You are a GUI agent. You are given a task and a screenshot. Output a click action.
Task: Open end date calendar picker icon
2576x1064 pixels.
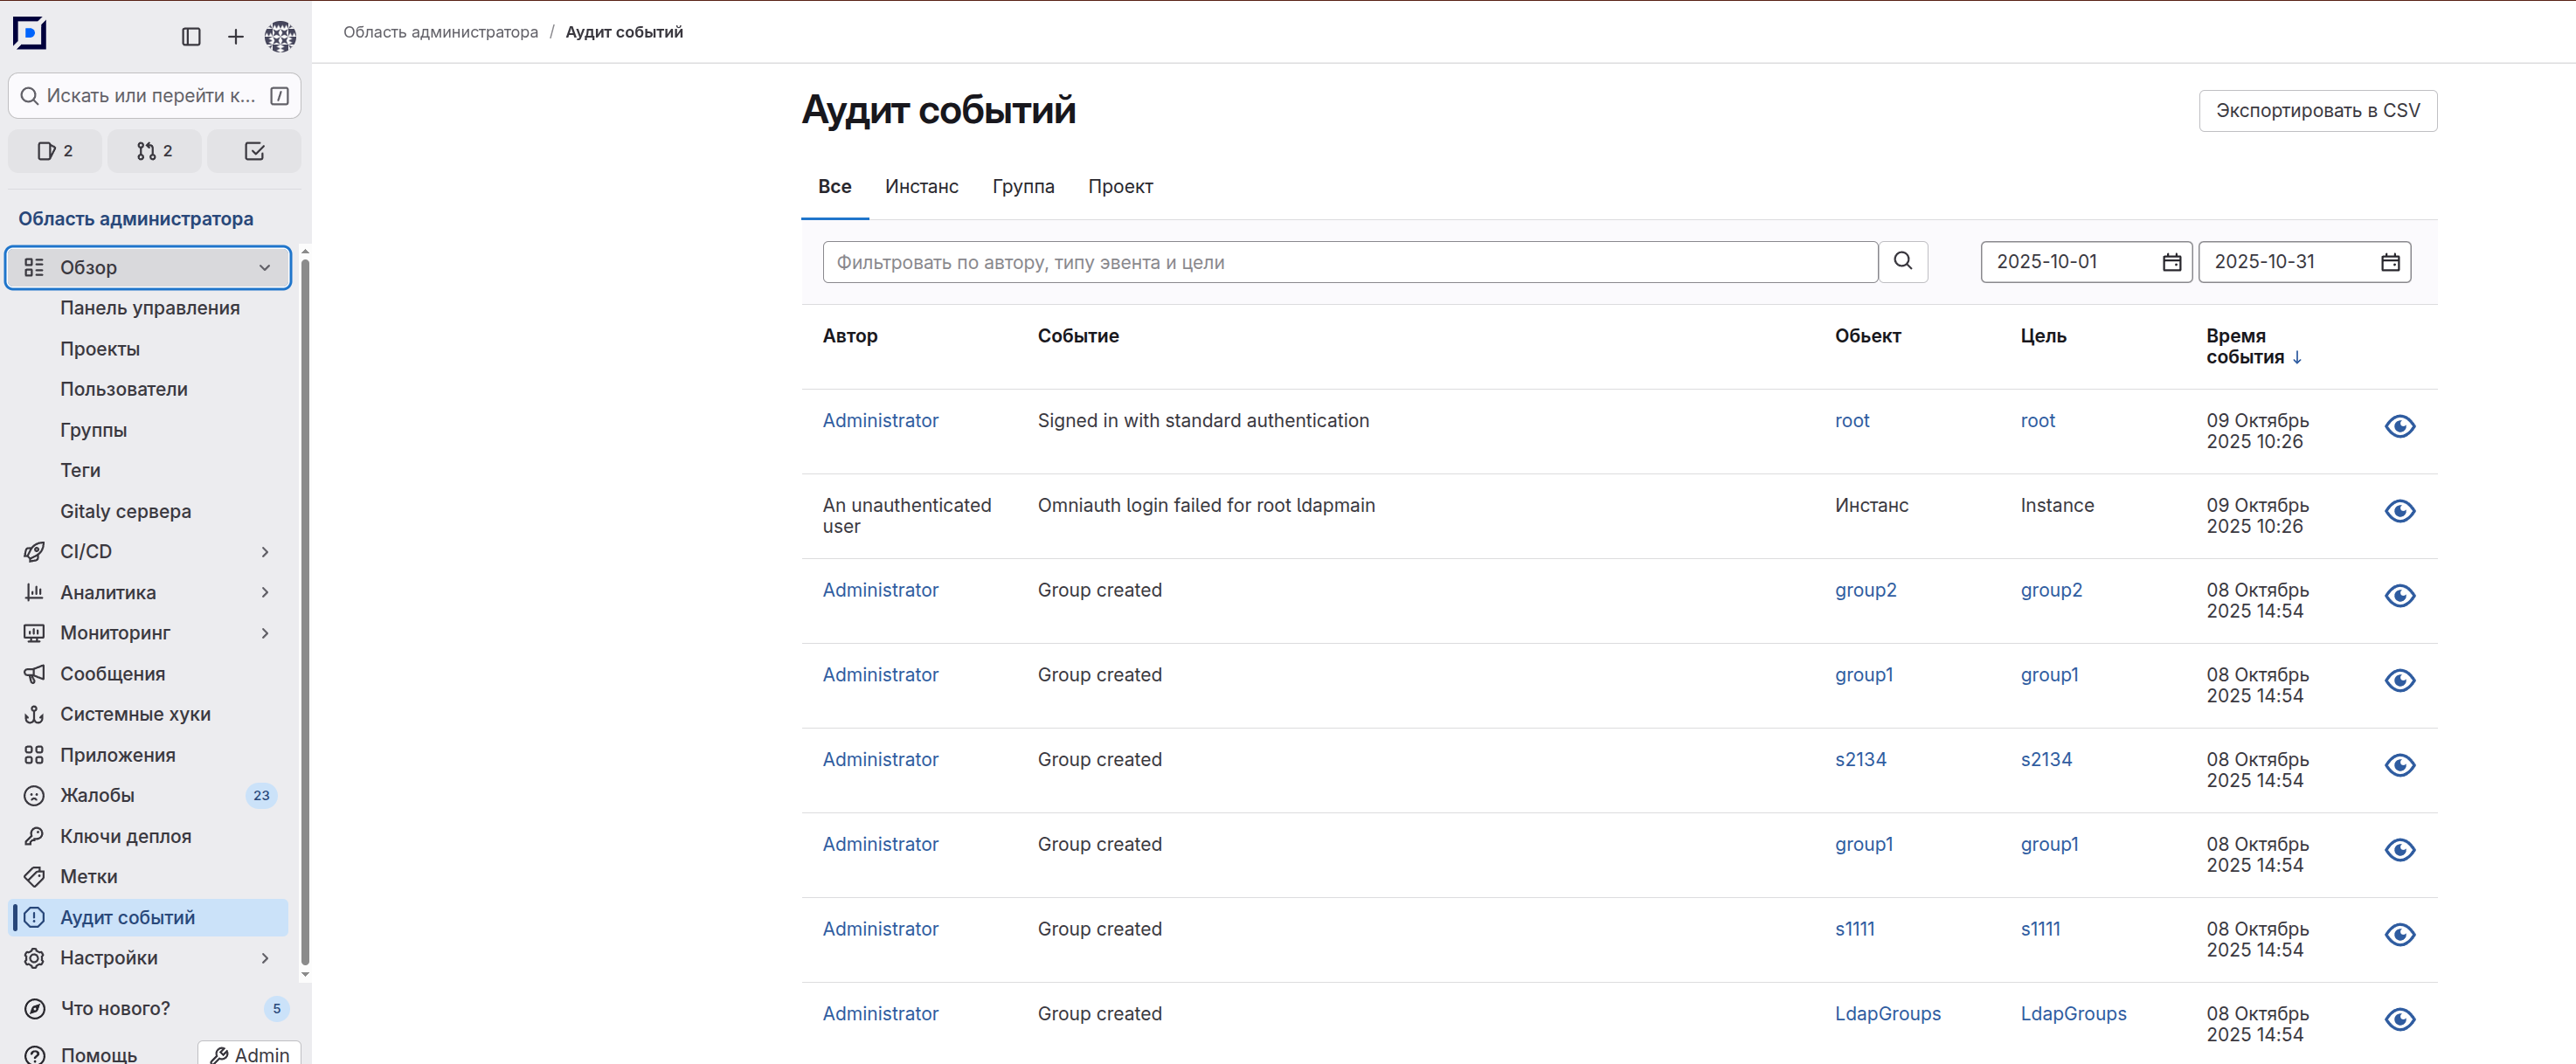click(x=2389, y=262)
